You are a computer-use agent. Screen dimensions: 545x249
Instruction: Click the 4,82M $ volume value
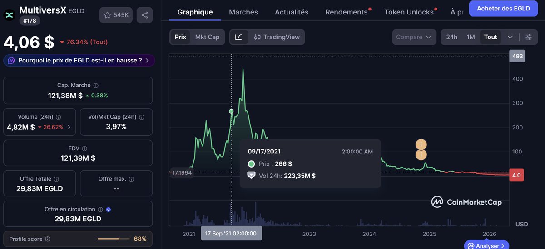[x=21, y=127]
